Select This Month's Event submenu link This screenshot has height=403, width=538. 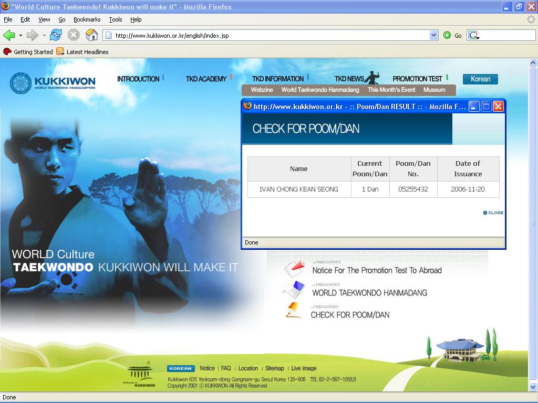(x=391, y=90)
